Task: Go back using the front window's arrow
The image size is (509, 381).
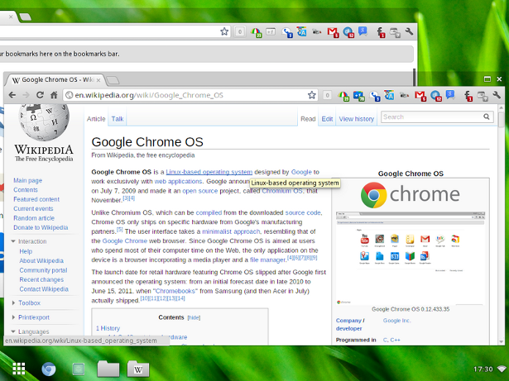Action: (x=12, y=95)
